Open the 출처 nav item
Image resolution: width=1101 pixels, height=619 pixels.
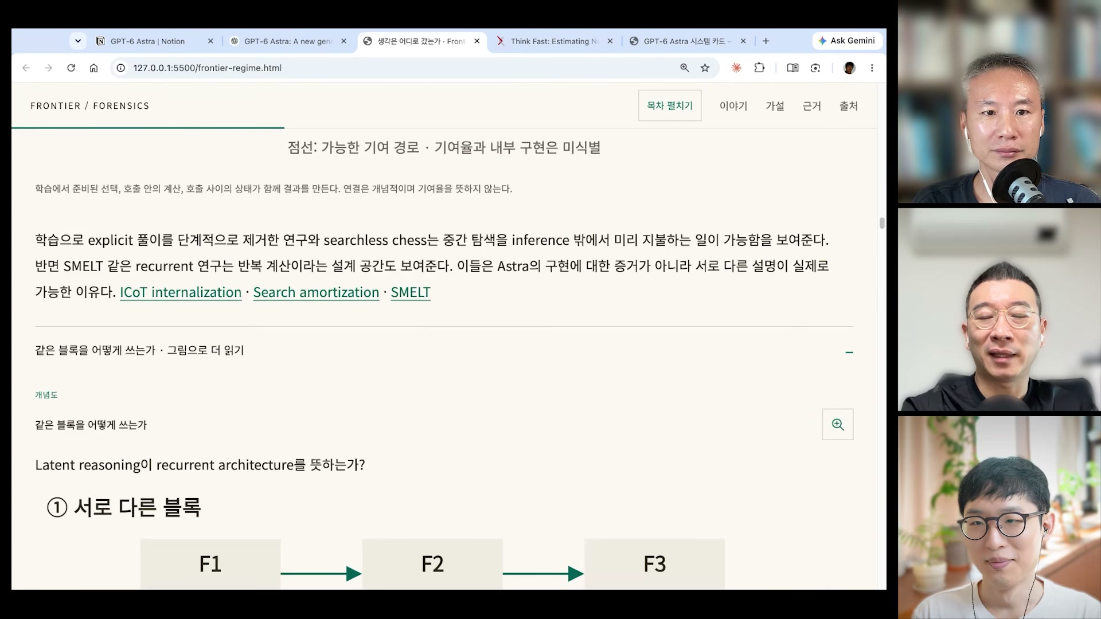pos(849,106)
